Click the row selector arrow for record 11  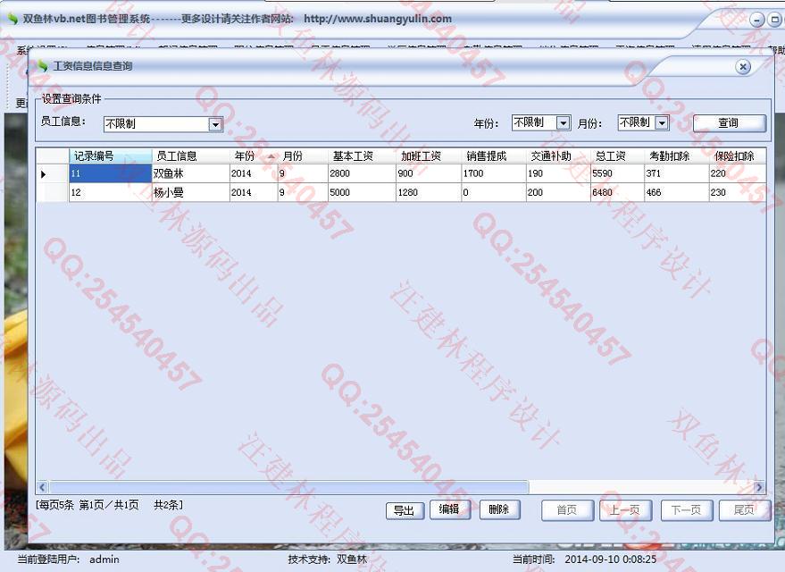pyautogui.click(x=52, y=173)
